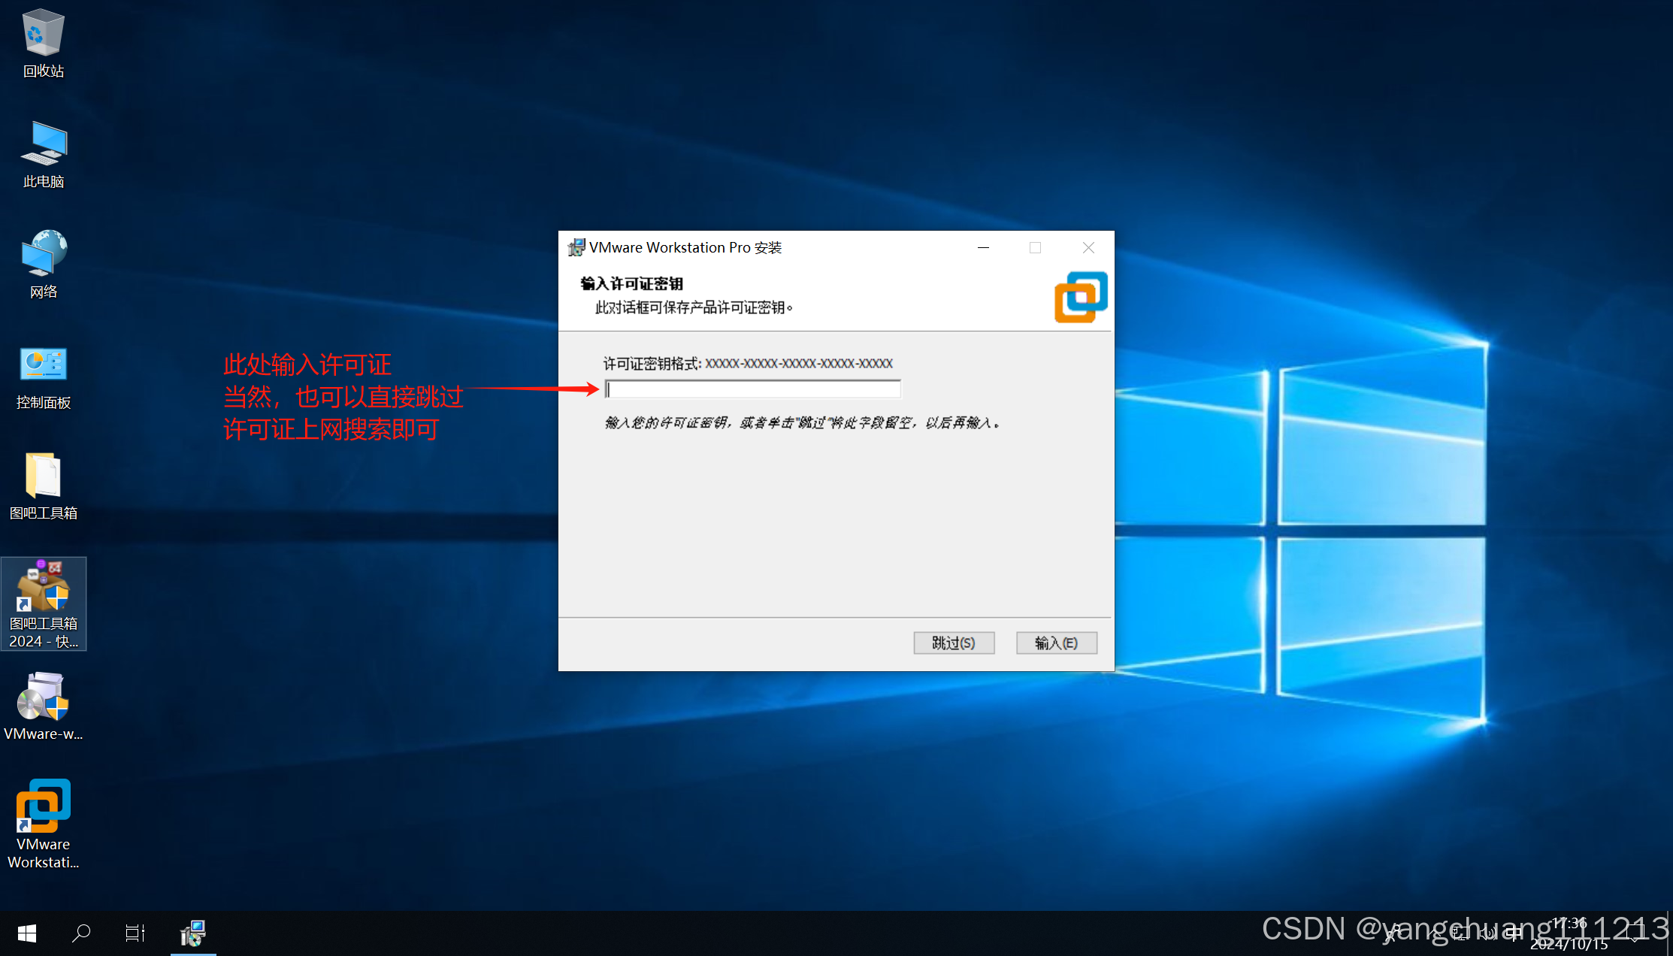Select the 图吧工具箱 folder icon
This screenshot has width=1673, height=956.
(43, 486)
